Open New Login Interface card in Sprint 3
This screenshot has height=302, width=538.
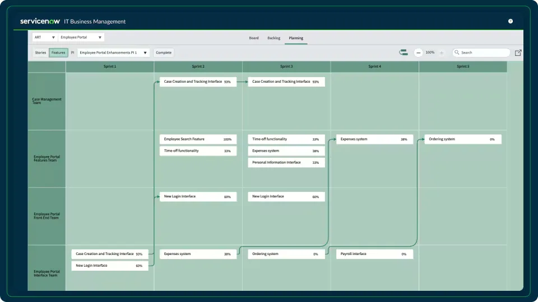[x=286, y=196]
